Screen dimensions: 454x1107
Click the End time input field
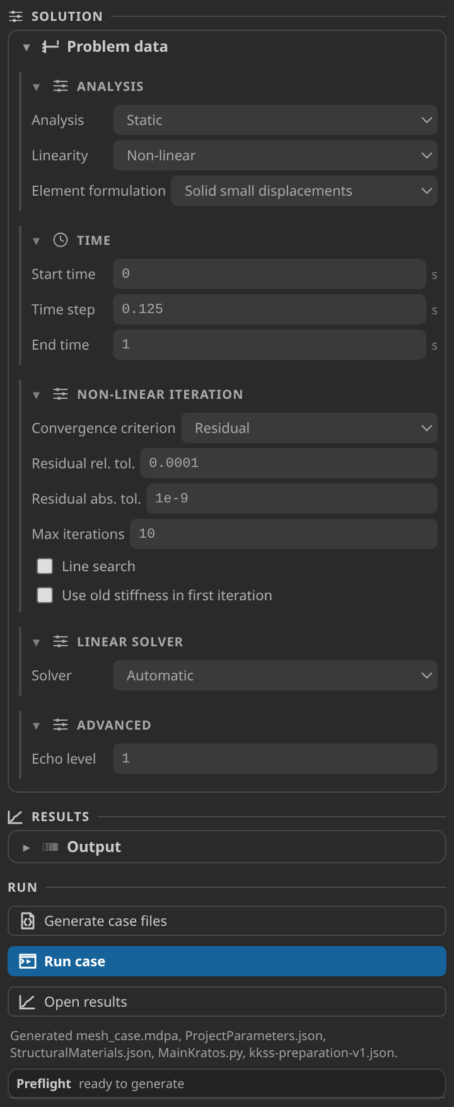click(269, 345)
